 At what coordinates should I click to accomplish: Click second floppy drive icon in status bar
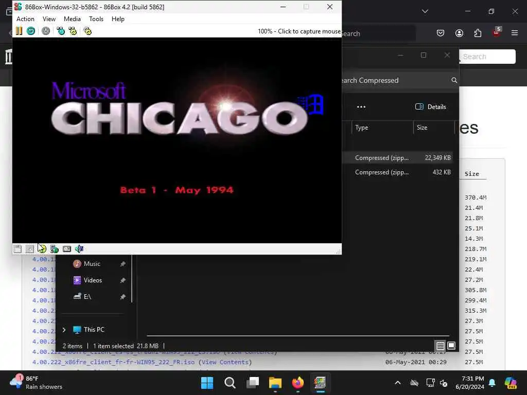(30, 249)
